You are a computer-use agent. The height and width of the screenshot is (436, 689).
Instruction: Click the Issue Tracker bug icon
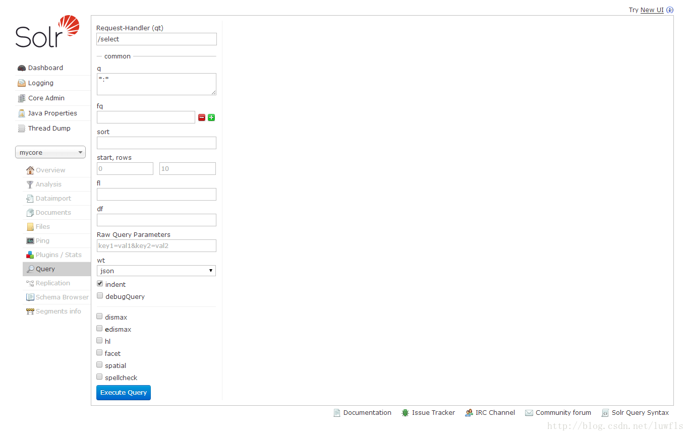(406, 413)
